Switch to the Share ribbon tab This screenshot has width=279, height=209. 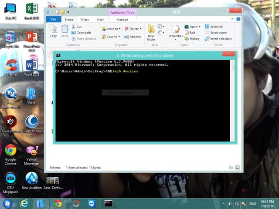(x=85, y=20)
